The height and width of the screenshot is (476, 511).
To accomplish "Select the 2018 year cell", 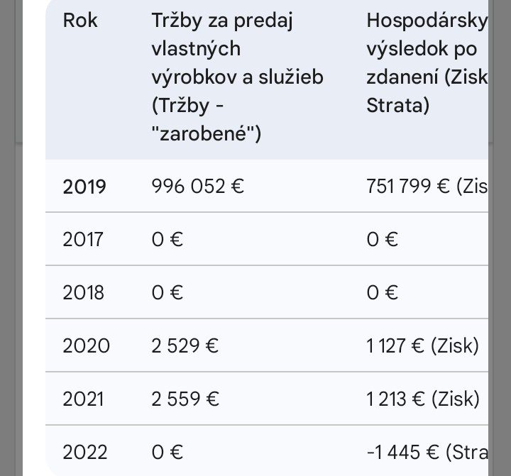I will coord(83,292).
